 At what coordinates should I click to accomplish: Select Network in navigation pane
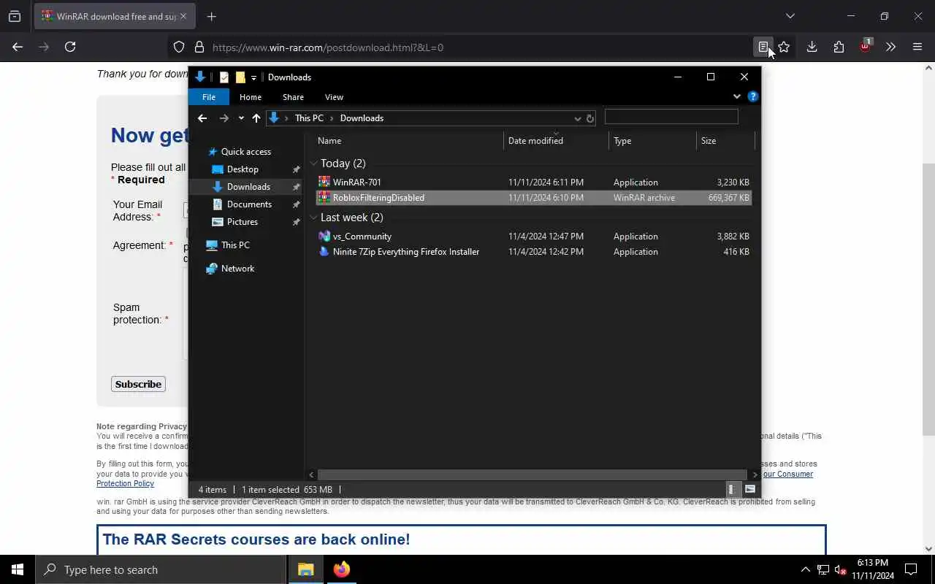click(x=237, y=269)
